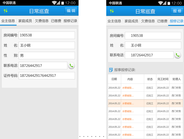Focus 联系电话 field on left screen

(x=43, y=66)
